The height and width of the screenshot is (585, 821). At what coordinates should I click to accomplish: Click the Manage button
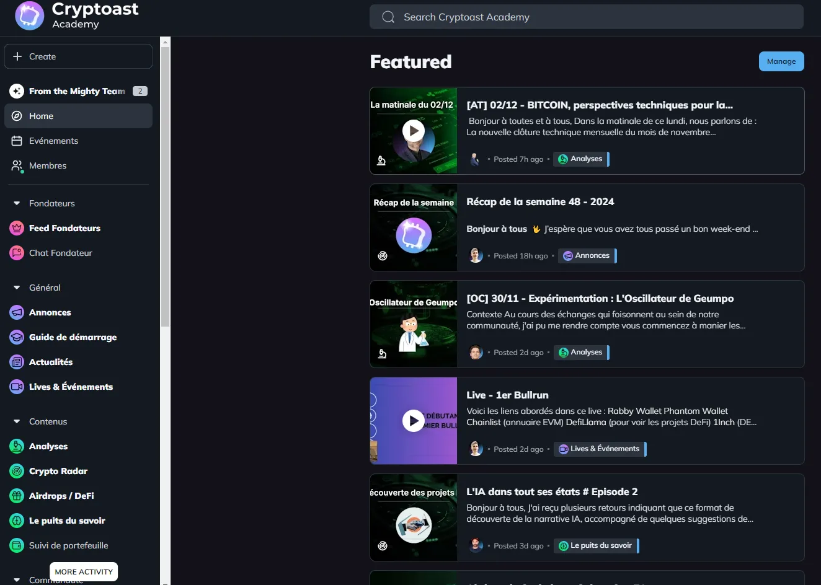coord(781,61)
